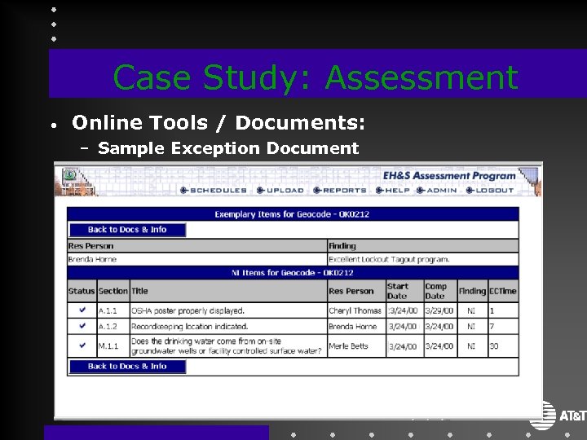Click 'NI Items for Geocode - OK0212' heading

click(293, 273)
